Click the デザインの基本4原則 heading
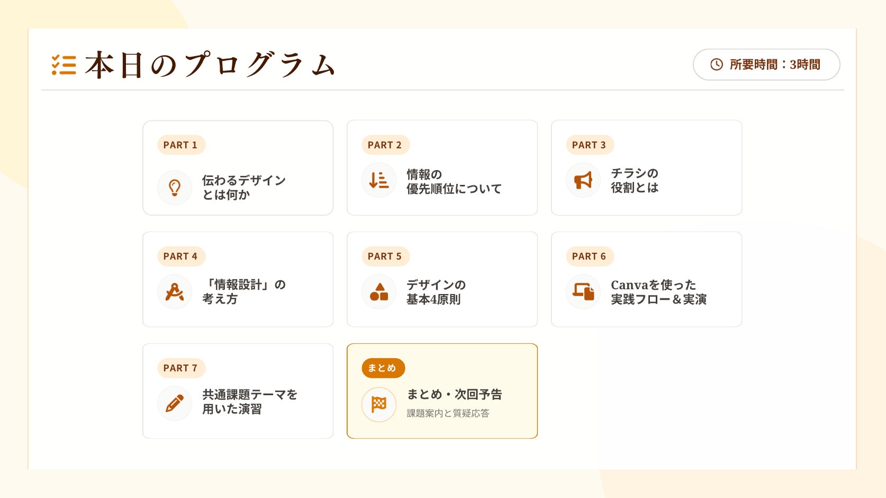 436,292
